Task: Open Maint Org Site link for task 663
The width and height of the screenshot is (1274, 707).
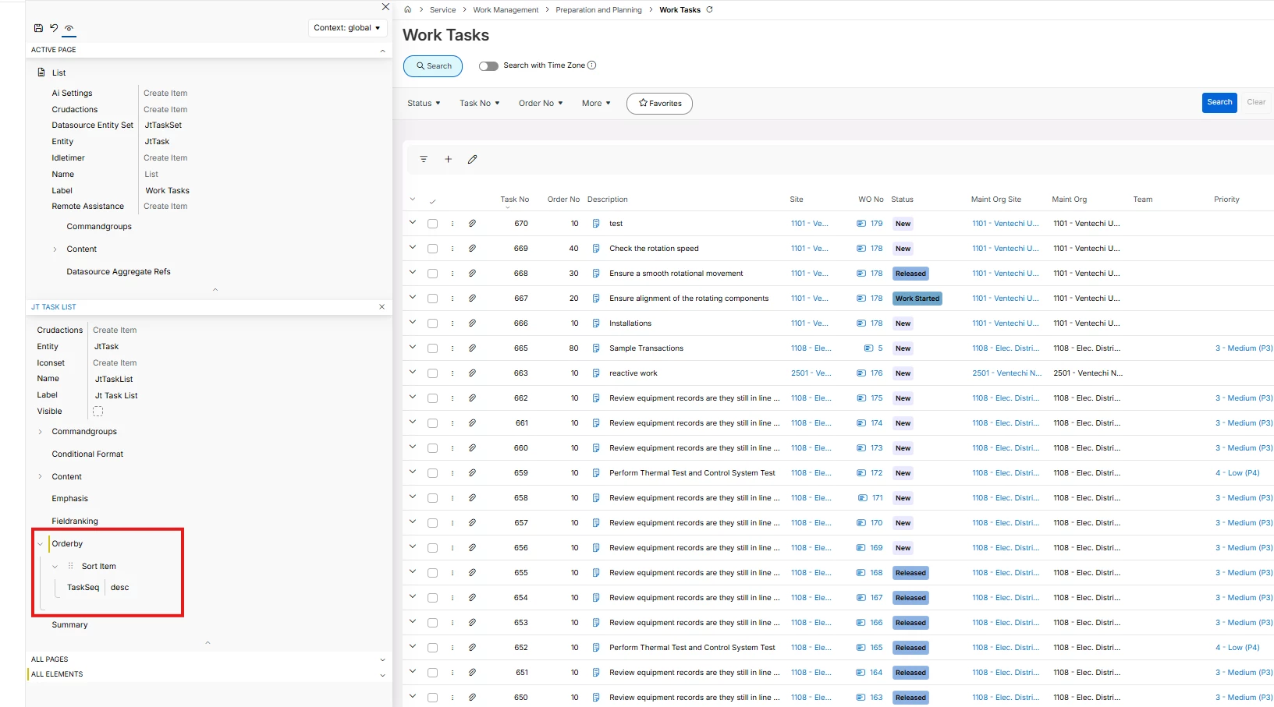Action: click(x=1006, y=373)
